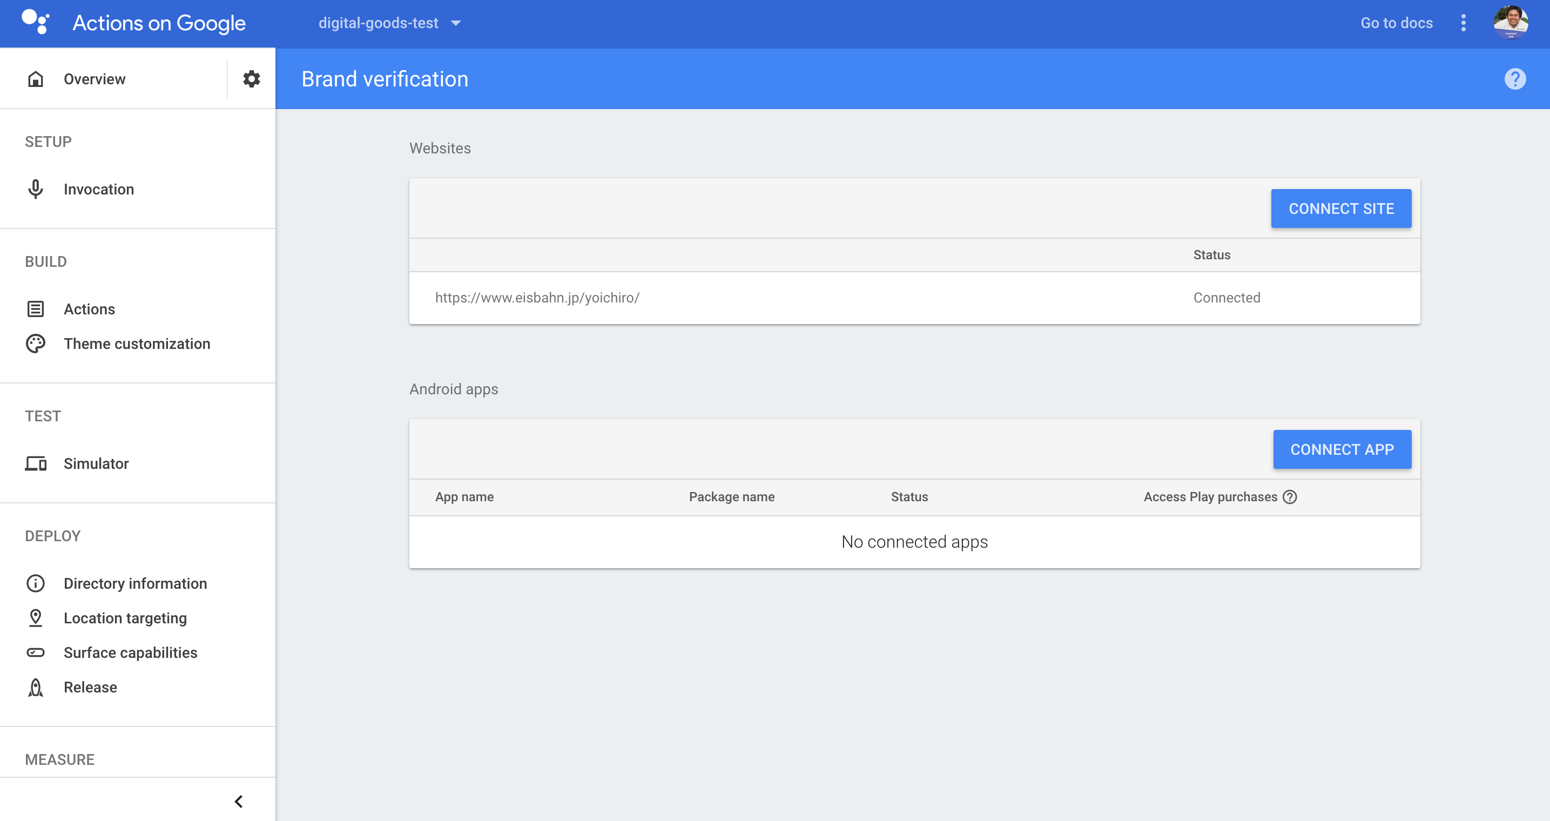Open the Actions menu item

[89, 309]
